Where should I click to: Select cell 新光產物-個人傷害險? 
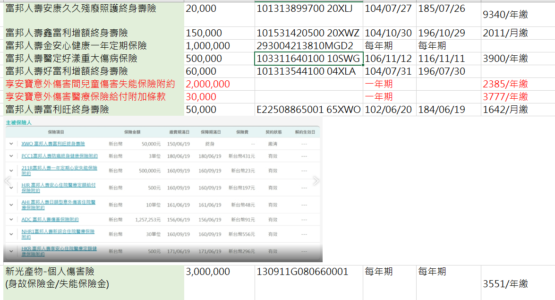(94, 283)
